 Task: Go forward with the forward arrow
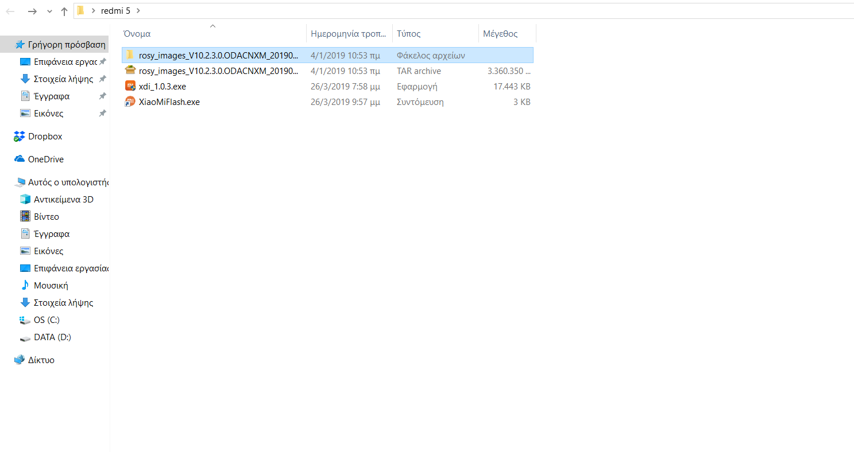pos(32,11)
